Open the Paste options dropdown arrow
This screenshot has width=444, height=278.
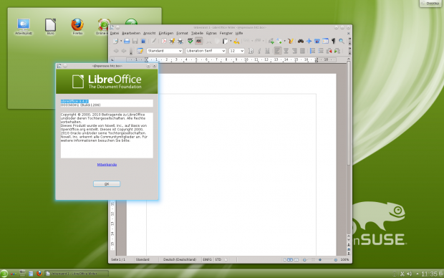231,42
